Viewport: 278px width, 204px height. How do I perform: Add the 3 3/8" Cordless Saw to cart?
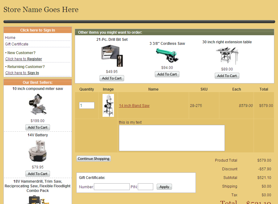pos(167,74)
